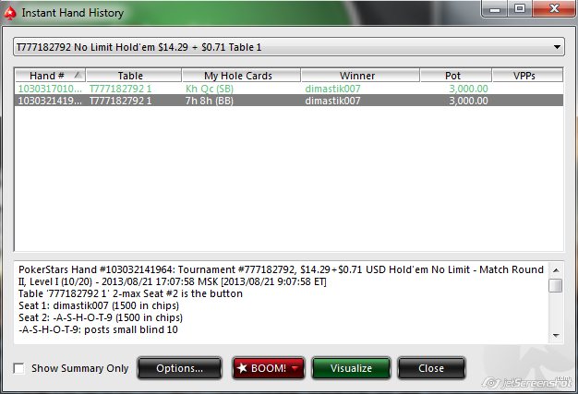
Task: Click the PokerStars spade icon in the title bar
Action: [x=10, y=14]
